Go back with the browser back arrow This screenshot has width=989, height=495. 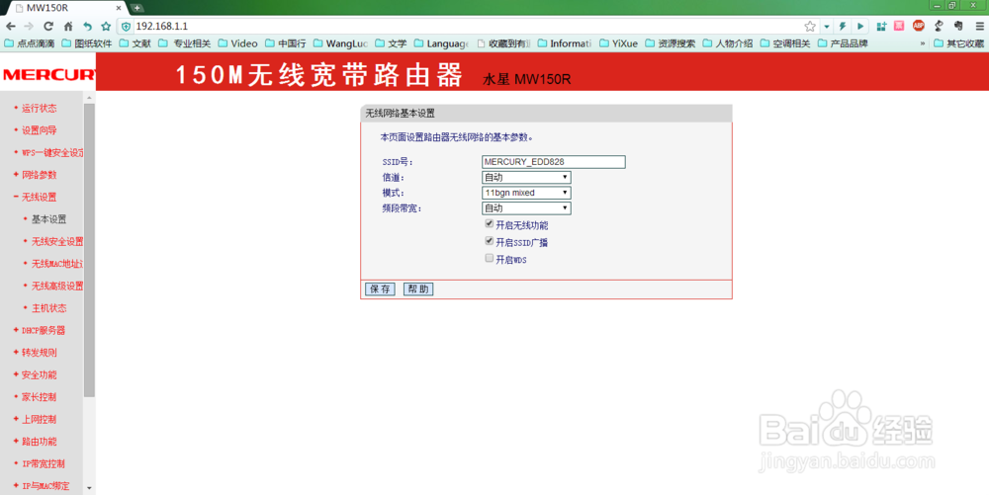point(11,27)
